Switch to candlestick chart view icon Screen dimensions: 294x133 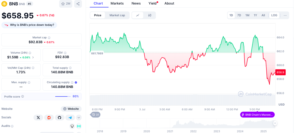coord(150,15)
